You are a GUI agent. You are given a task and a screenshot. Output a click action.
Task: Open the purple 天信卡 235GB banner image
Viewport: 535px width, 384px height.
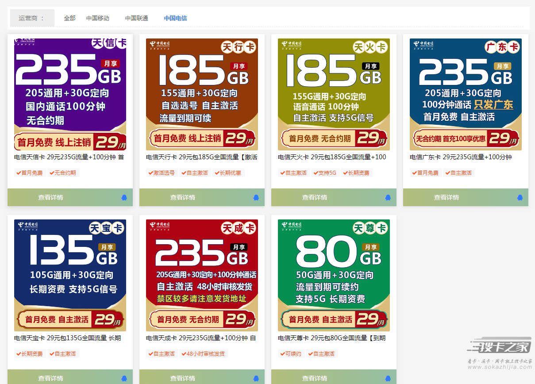tap(70, 94)
